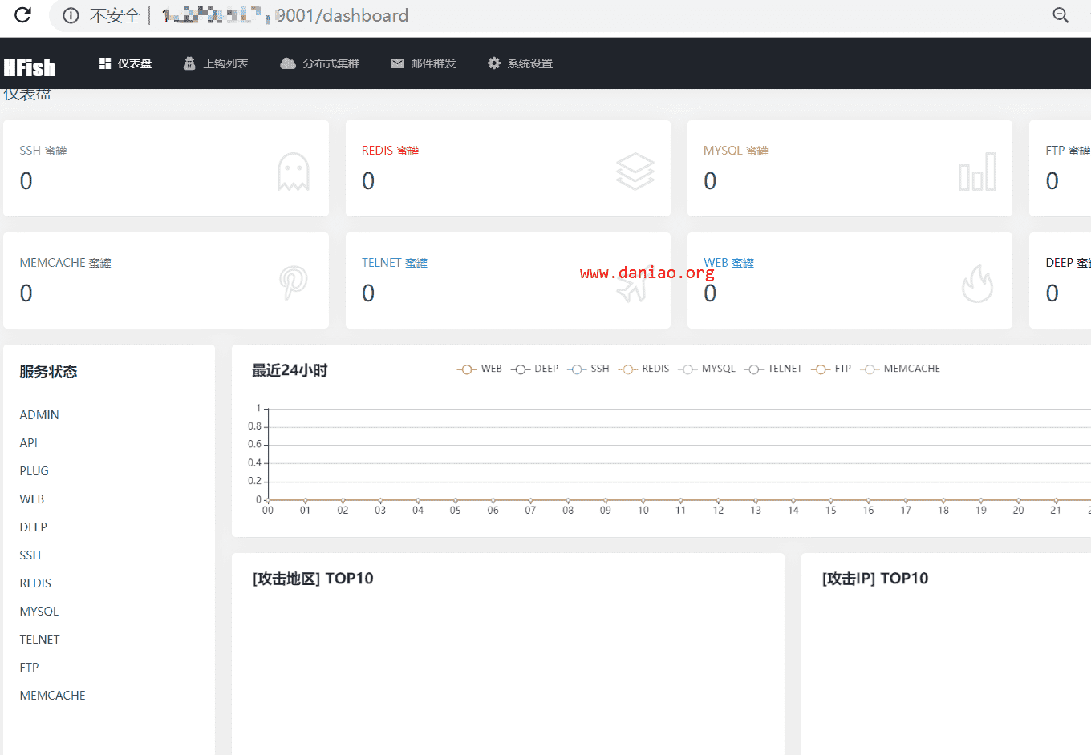Click MYSQL in service status list

pyautogui.click(x=39, y=612)
